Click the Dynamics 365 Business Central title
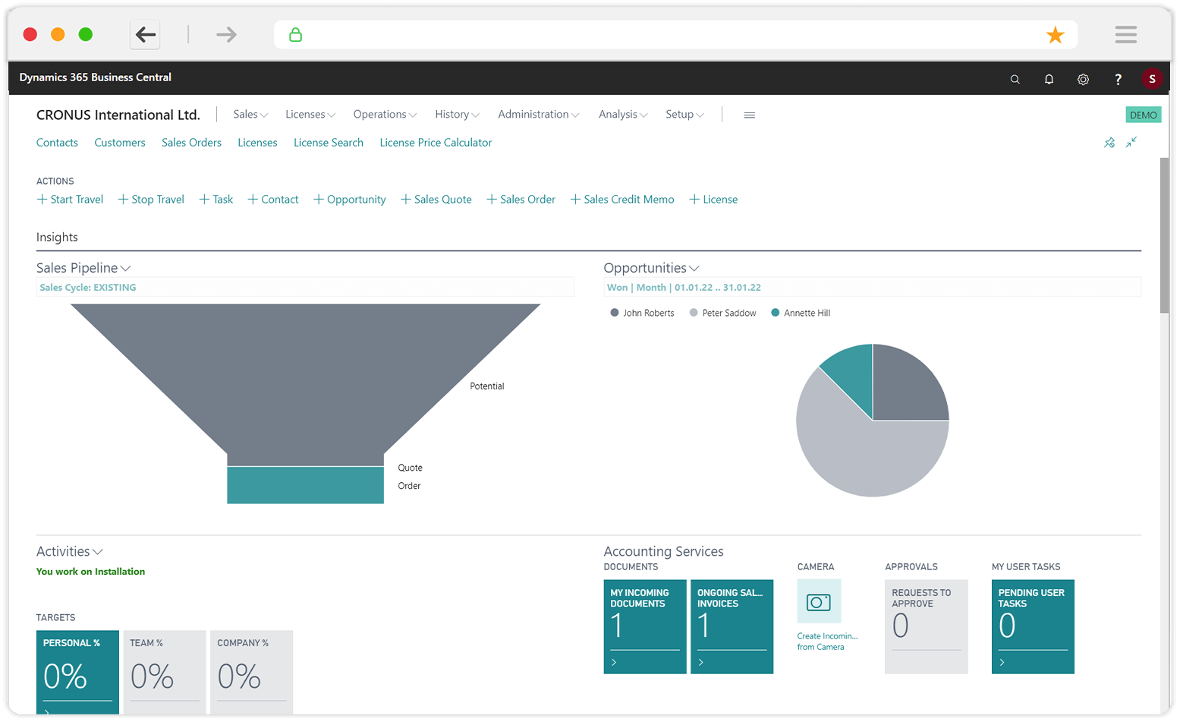1180x722 pixels. [x=96, y=77]
